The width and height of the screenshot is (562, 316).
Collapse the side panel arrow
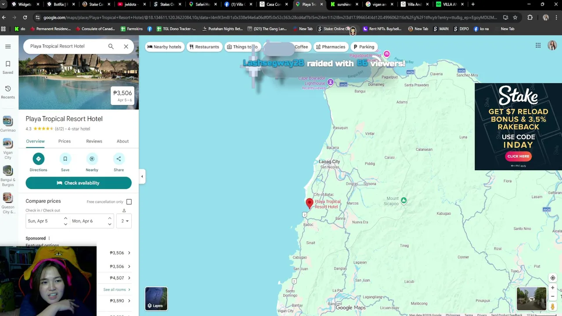coord(142,176)
